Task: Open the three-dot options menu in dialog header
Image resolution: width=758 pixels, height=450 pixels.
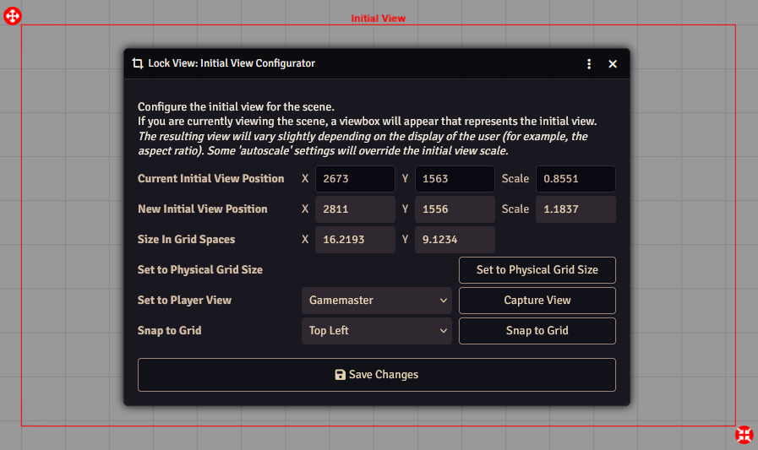Action: coord(589,63)
